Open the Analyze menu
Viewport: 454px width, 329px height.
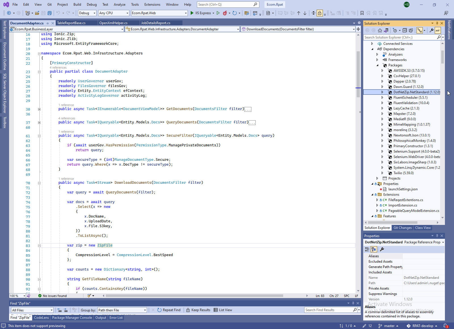click(x=119, y=5)
